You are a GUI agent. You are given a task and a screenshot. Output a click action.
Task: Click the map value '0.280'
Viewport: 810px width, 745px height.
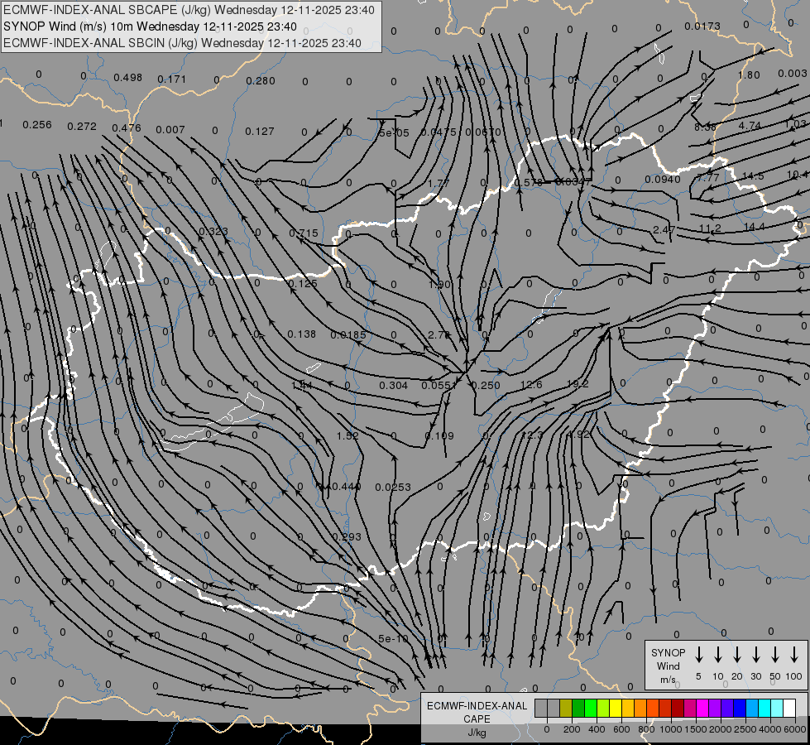pyautogui.click(x=261, y=80)
